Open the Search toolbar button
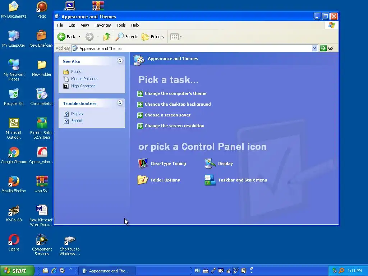 [x=126, y=37]
